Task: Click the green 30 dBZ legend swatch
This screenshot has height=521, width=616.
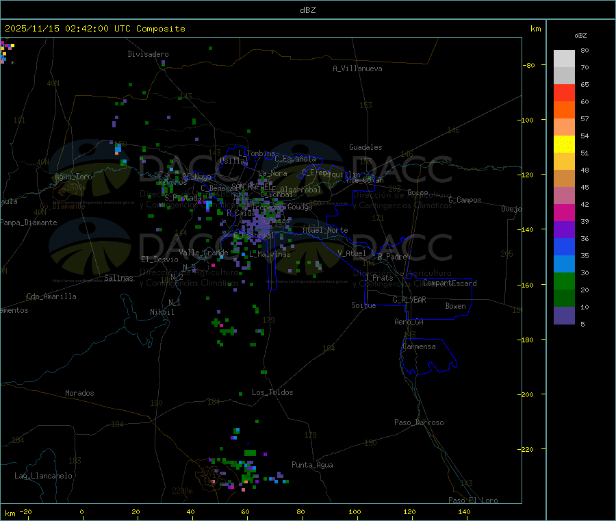Action: point(564,281)
